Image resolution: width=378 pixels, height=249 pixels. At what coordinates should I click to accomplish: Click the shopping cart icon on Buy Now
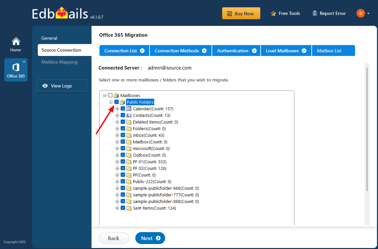click(229, 14)
